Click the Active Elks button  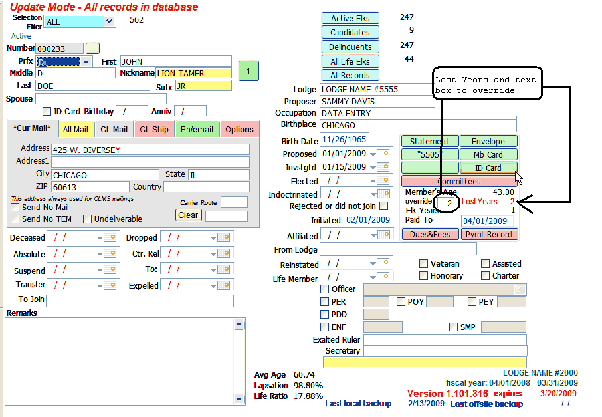click(x=350, y=19)
